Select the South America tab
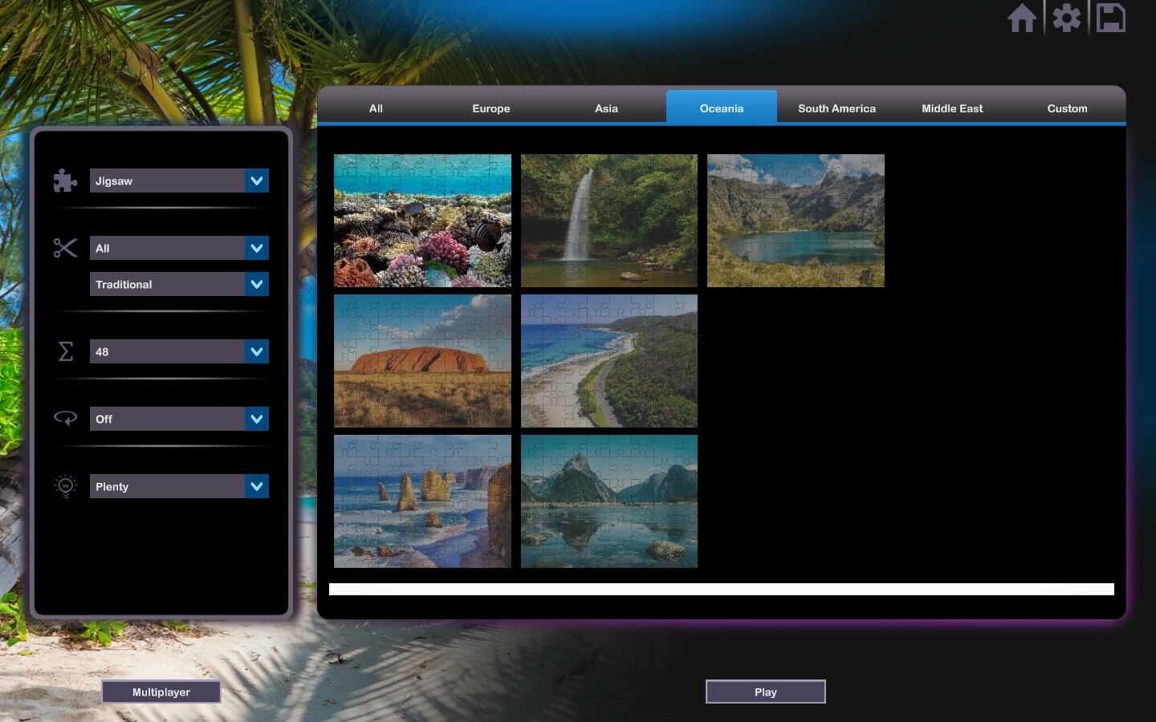Screen dimensions: 1156x722 pos(836,108)
